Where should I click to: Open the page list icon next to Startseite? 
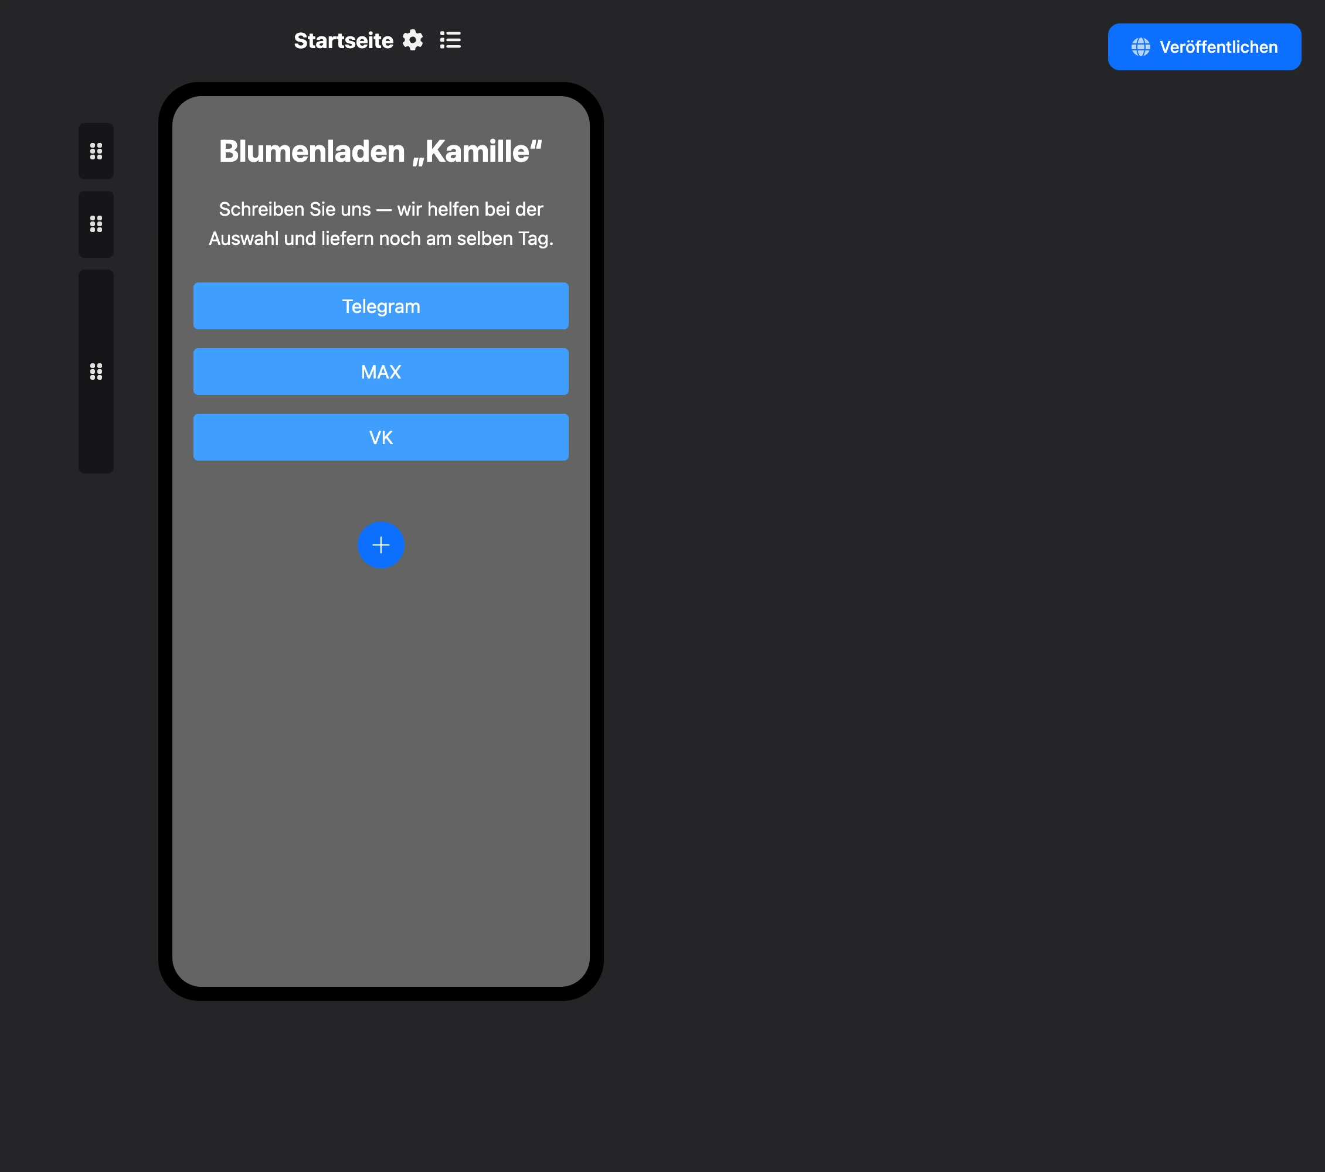450,40
